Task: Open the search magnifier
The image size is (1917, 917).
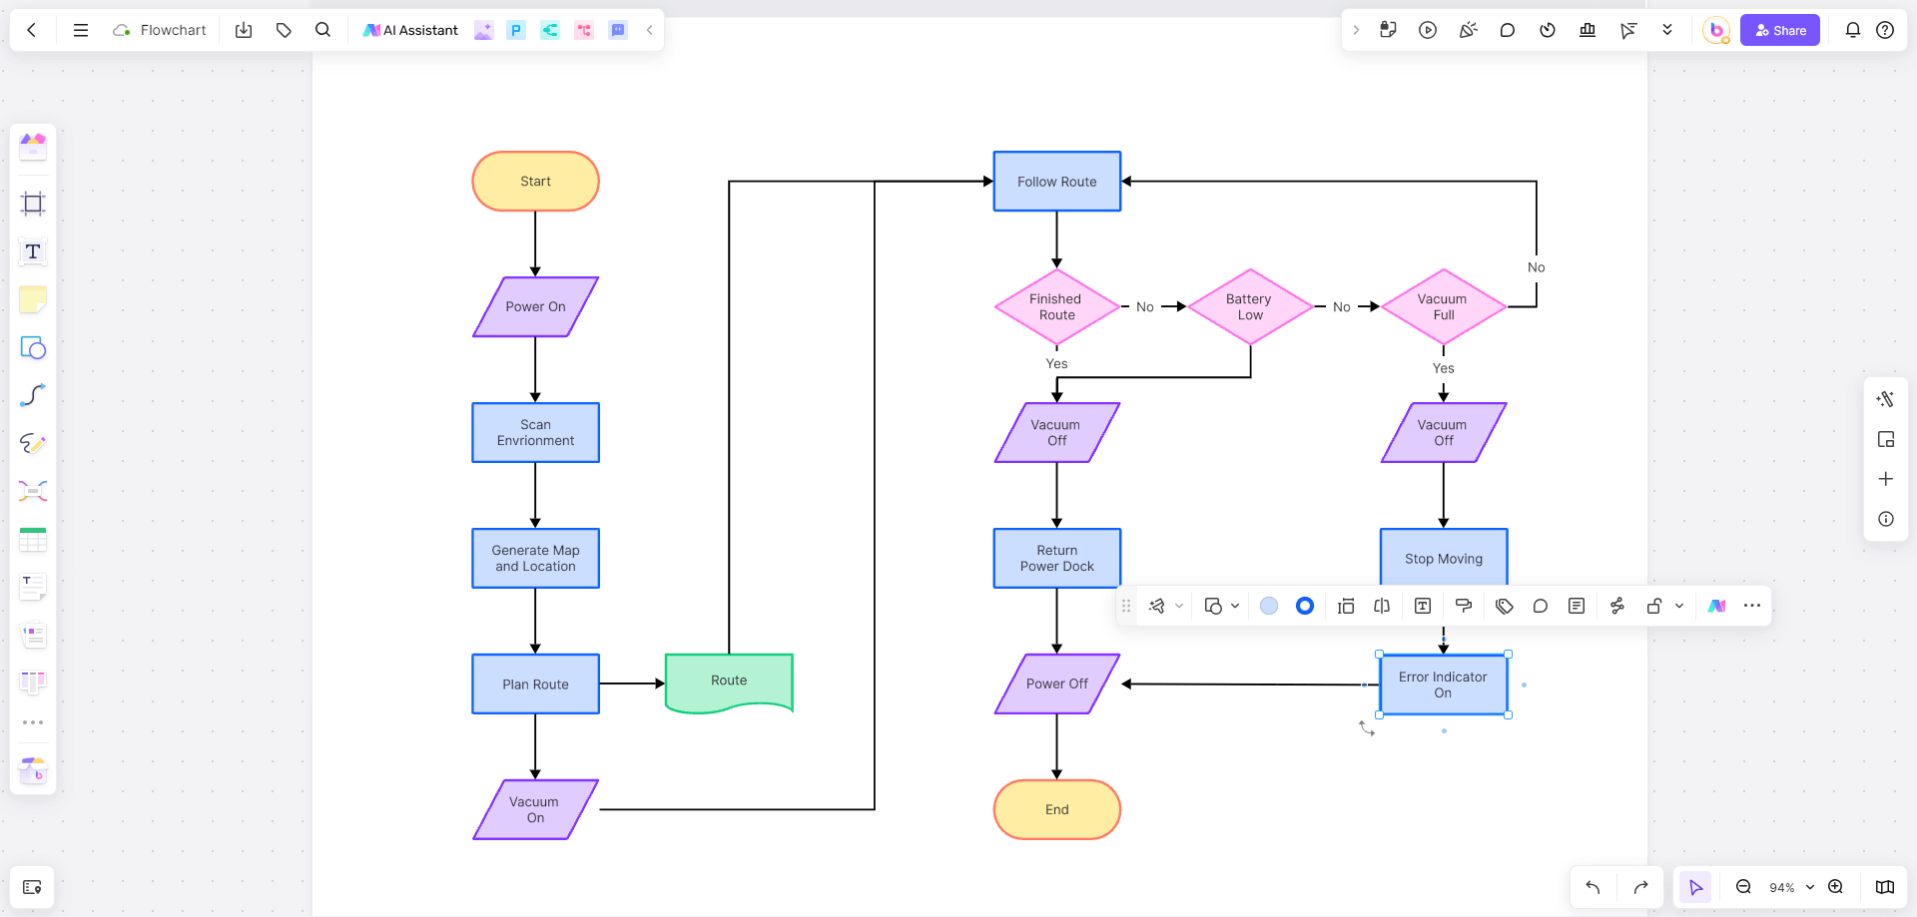Action: [x=322, y=30]
